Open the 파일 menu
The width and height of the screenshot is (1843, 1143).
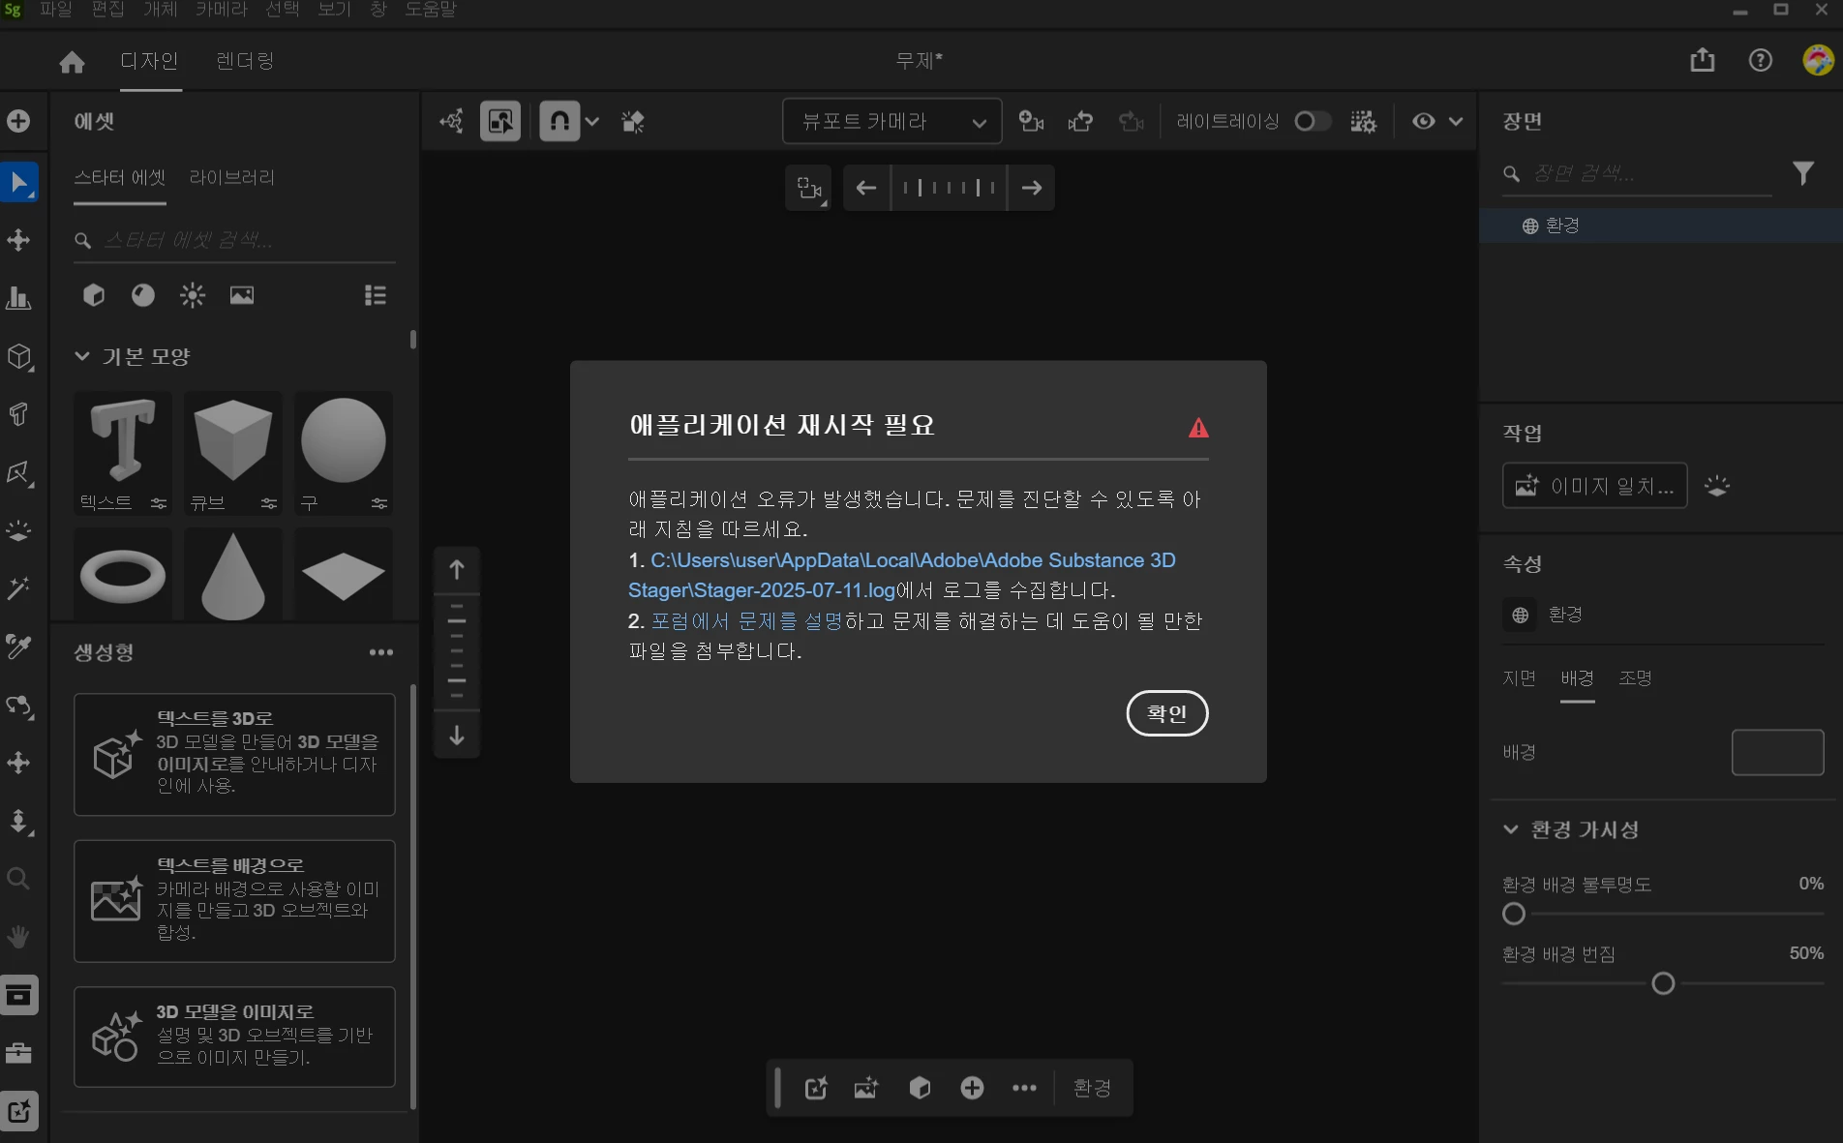pyautogui.click(x=56, y=10)
